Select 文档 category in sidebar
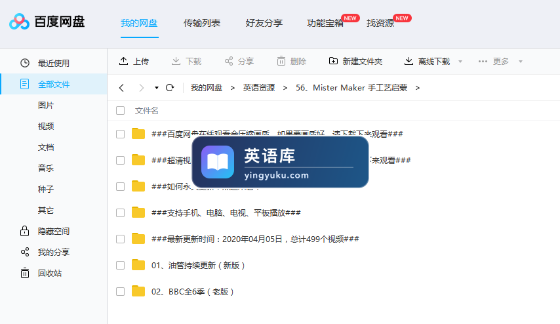The width and height of the screenshot is (560, 324). tap(46, 147)
